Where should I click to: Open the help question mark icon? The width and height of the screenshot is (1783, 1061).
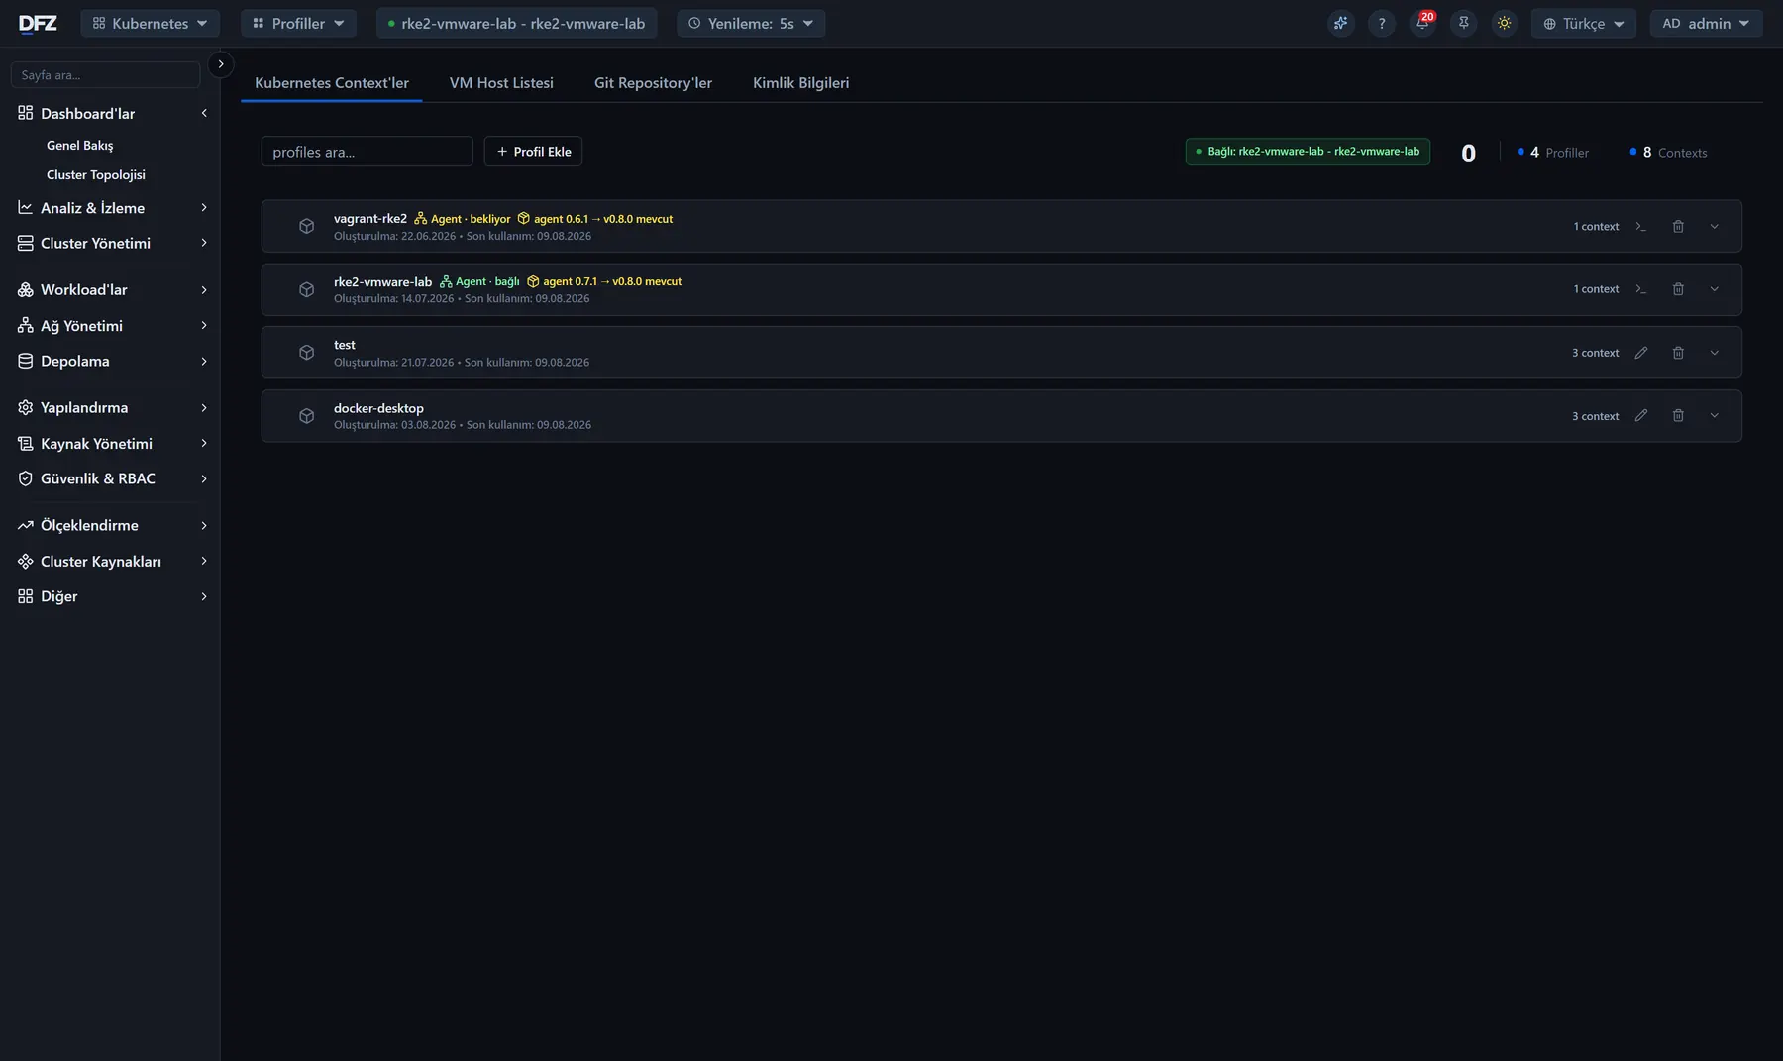[1382, 23]
